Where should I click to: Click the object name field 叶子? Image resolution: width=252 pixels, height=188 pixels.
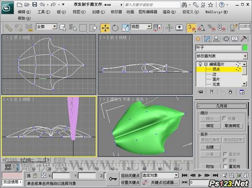(218, 48)
